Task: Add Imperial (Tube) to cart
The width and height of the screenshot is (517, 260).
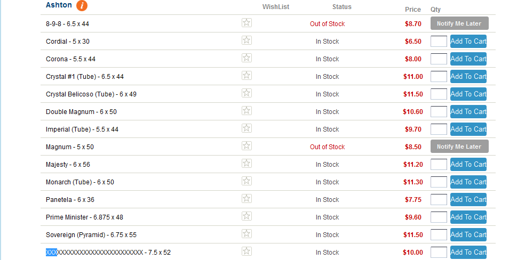Action: [468, 129]
